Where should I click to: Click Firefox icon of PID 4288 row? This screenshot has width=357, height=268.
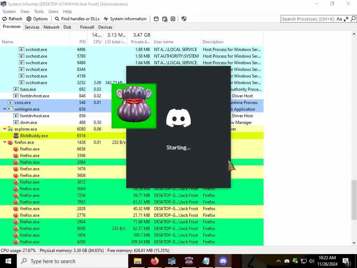(x=16, y=242)
